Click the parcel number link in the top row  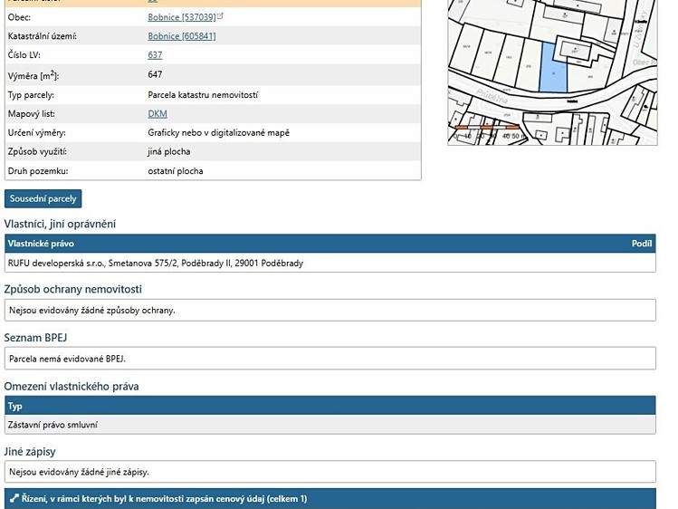pyautogui.click(x=152, y=1)
